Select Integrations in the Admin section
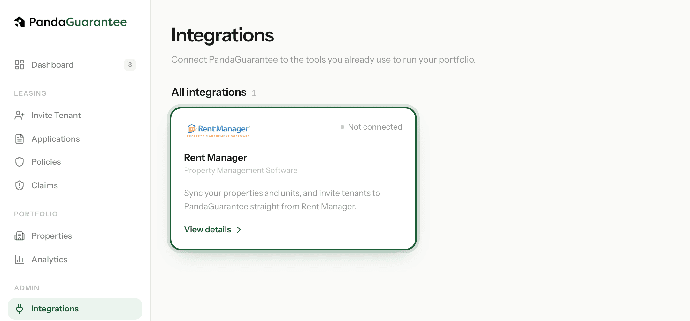This screenshot has width=690, height=321. click(x=75, y=309)
